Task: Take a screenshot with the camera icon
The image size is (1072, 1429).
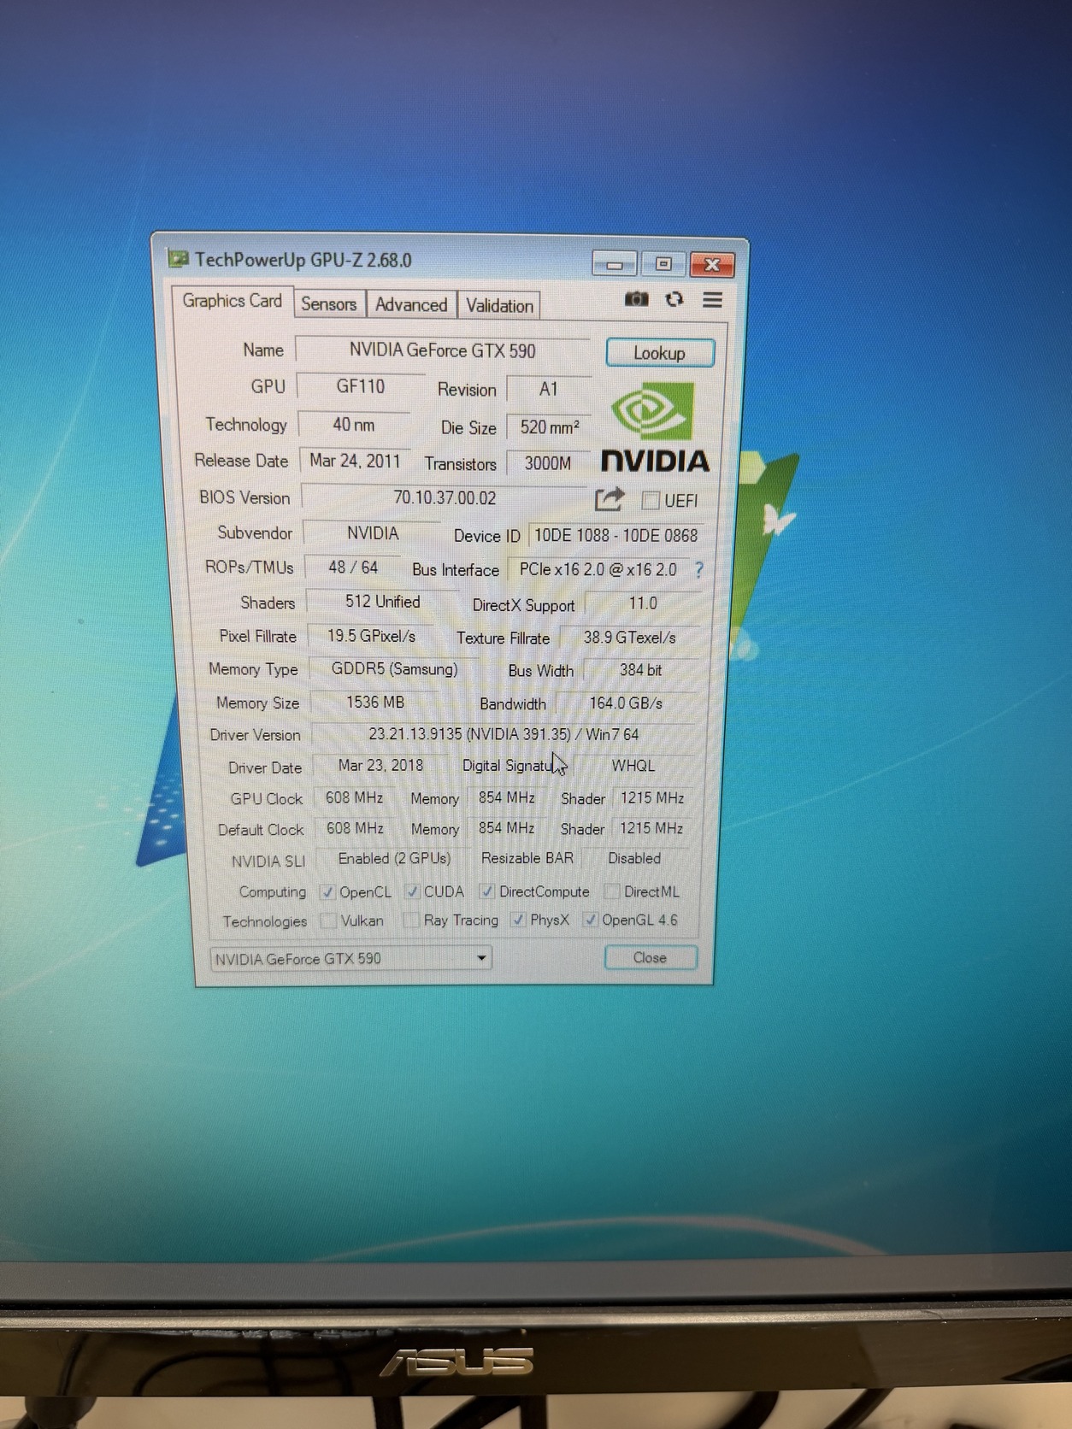Action: 636,299
